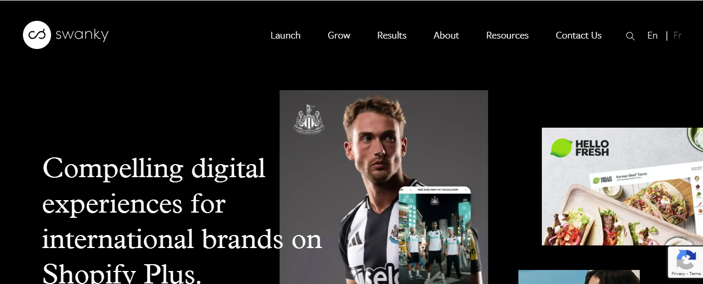Open the Launch menu
The image size is (703, 284).
285,35
